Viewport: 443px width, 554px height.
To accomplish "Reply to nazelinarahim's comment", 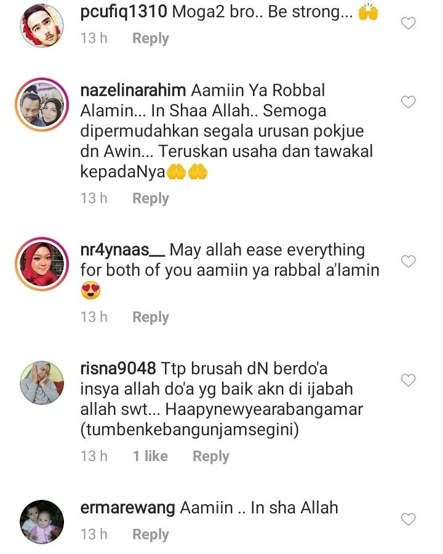I will [x=151, y=199].
